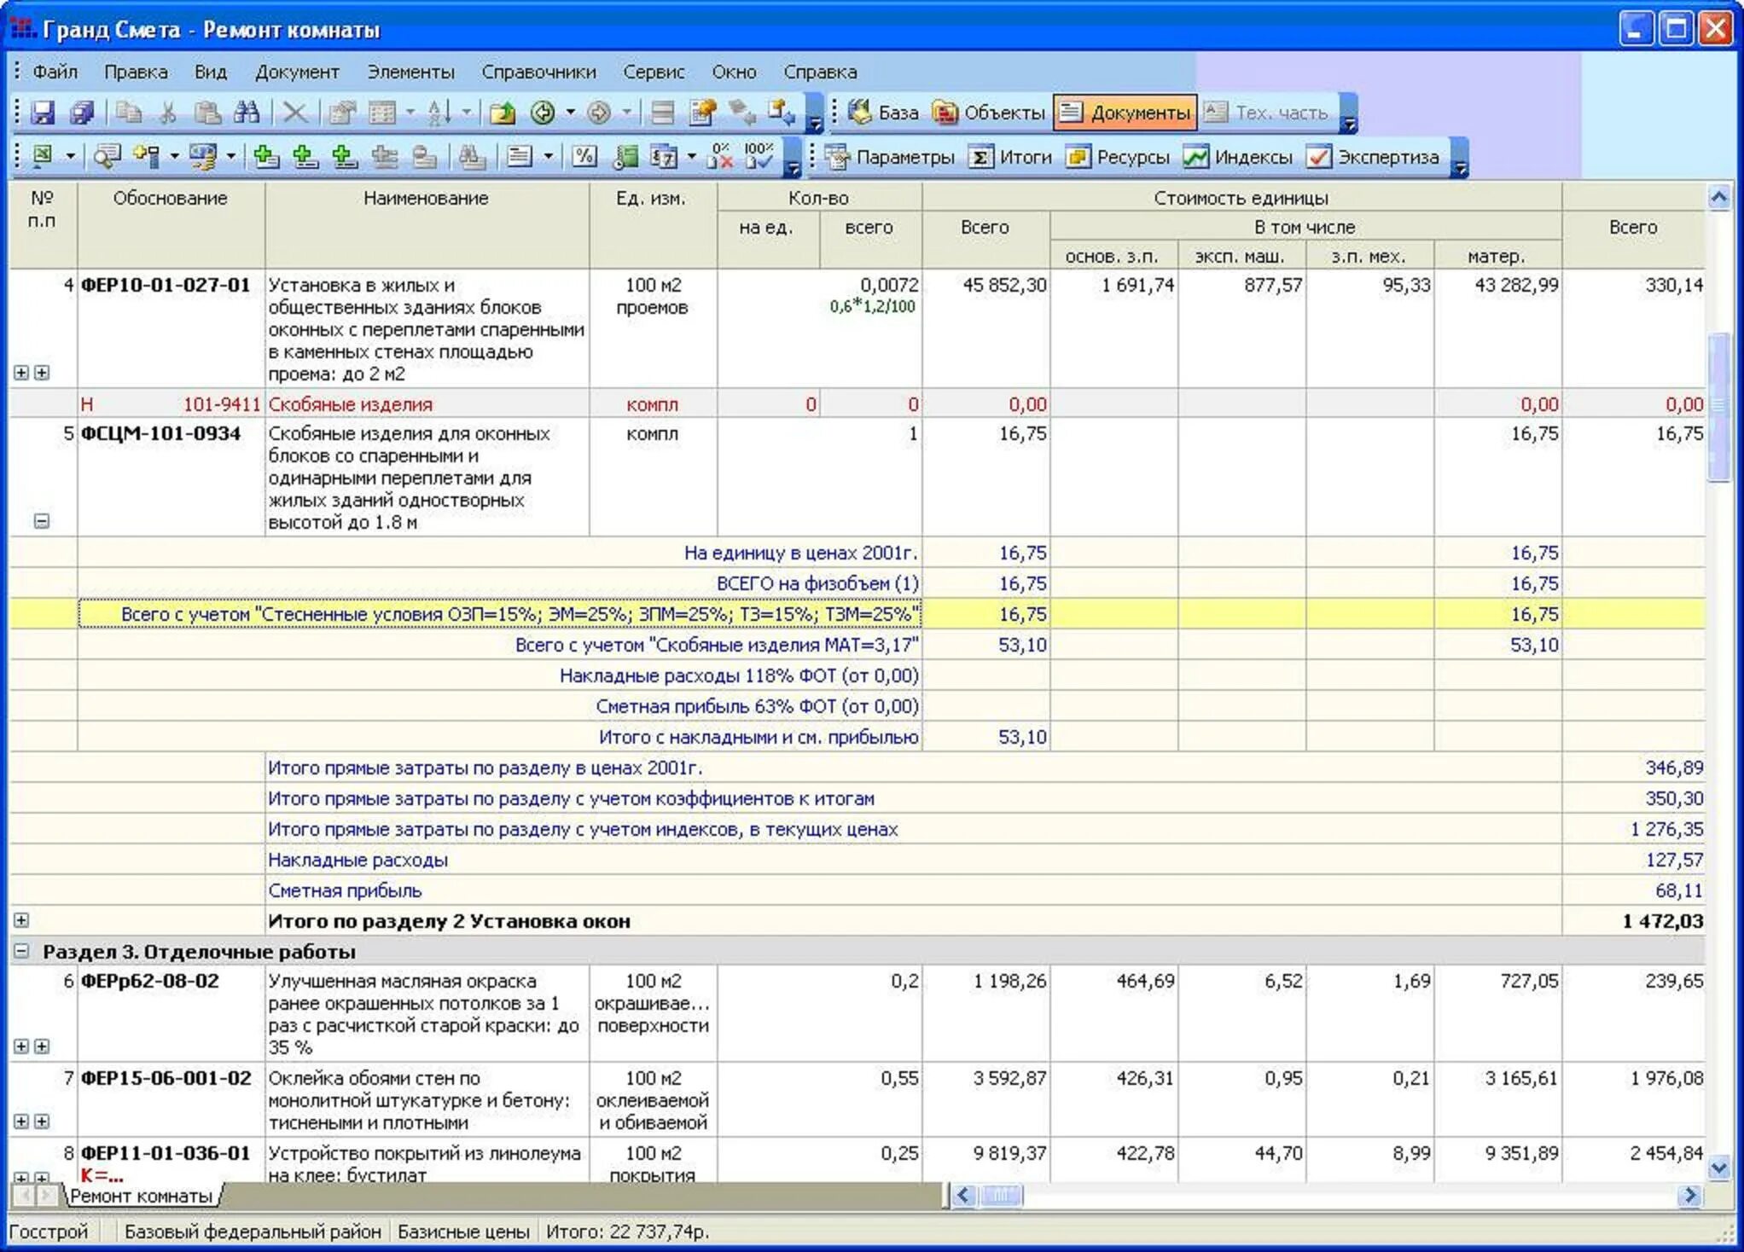Open Find with the blue binoculars icon
Screen dimensions: 1744x1252
[x=247, y=113]
